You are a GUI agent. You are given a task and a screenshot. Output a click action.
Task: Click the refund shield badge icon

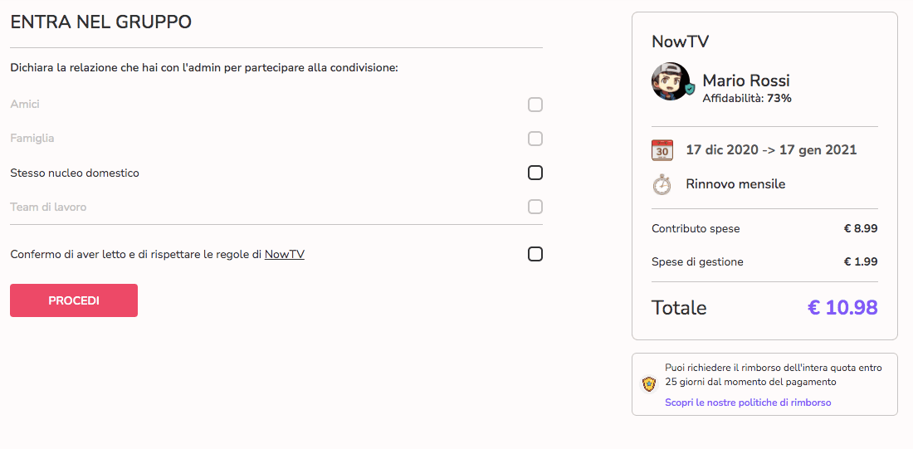tap(649, 384)
